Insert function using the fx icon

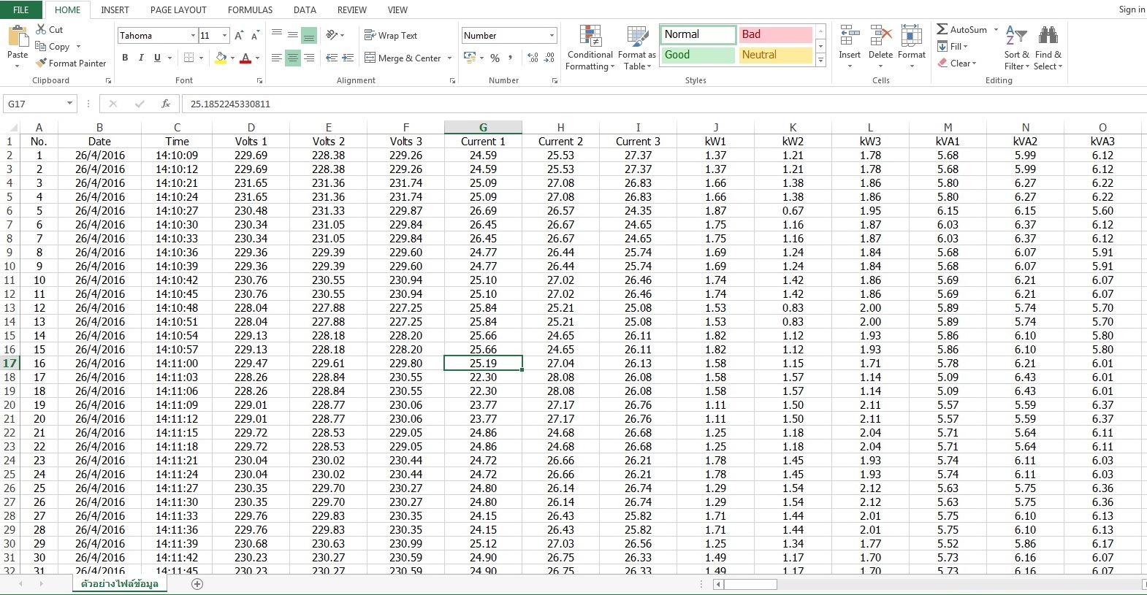tap(166, 104)
